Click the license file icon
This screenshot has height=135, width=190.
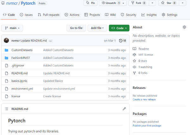[x=7, y=96]
